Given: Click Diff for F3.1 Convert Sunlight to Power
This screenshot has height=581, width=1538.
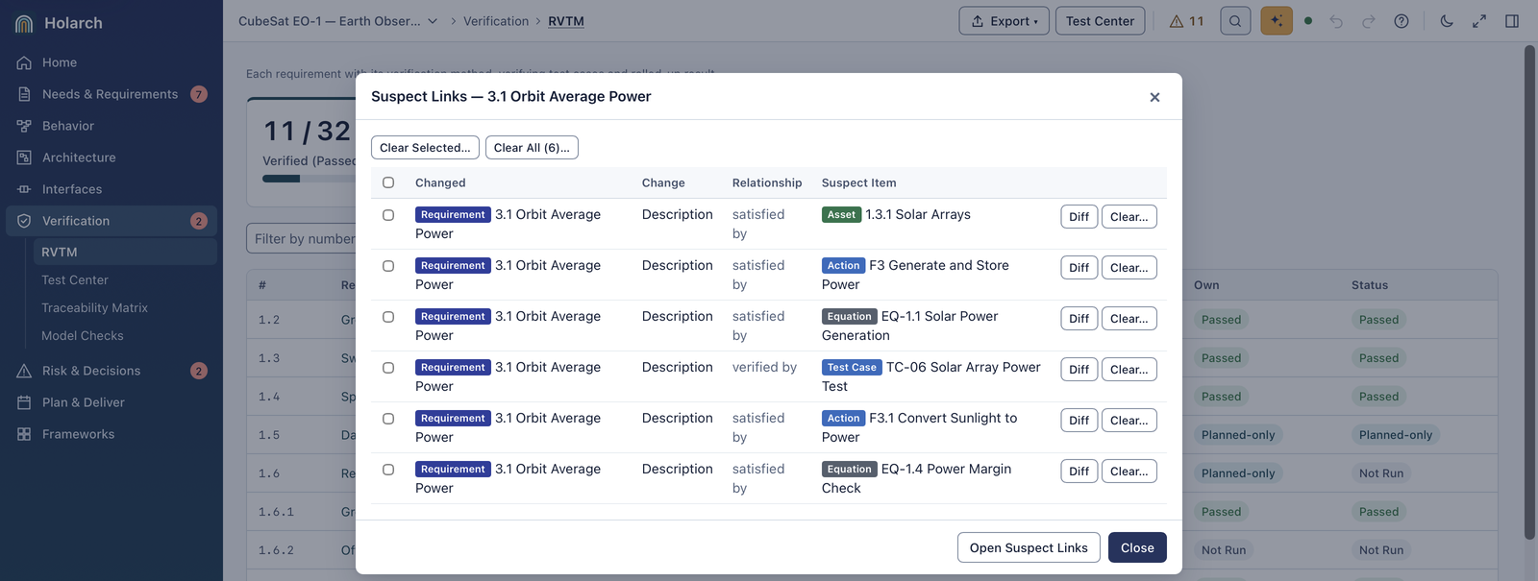Looking at the screenshot, I should click(x=1079, y=421).
